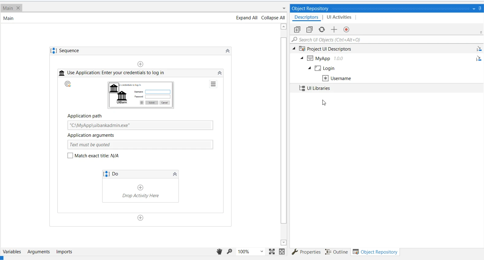Click the zoom magnifier icon

tap(229, 252)
